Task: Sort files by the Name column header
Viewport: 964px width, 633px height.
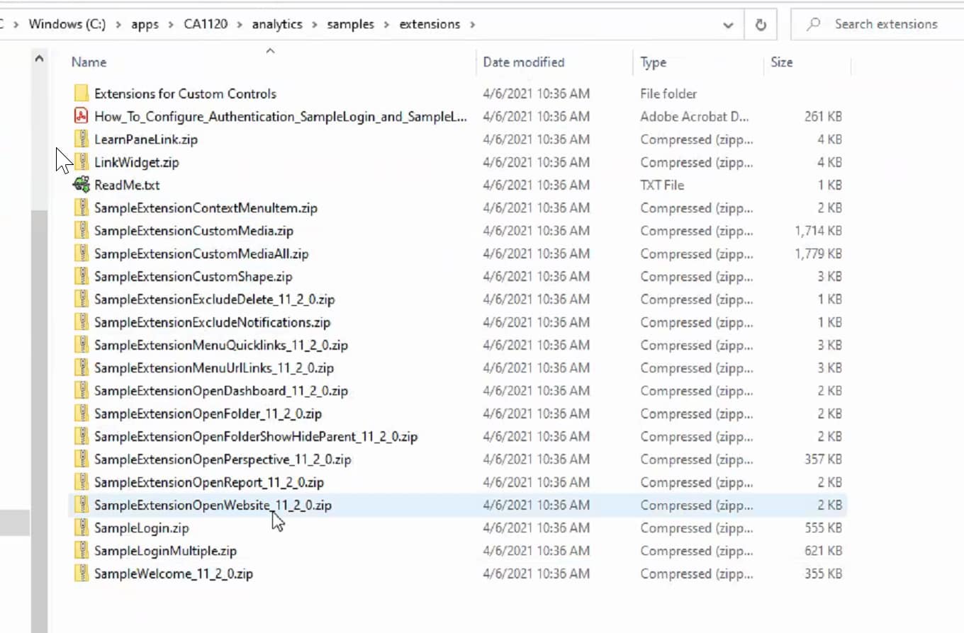Action: 89,62
